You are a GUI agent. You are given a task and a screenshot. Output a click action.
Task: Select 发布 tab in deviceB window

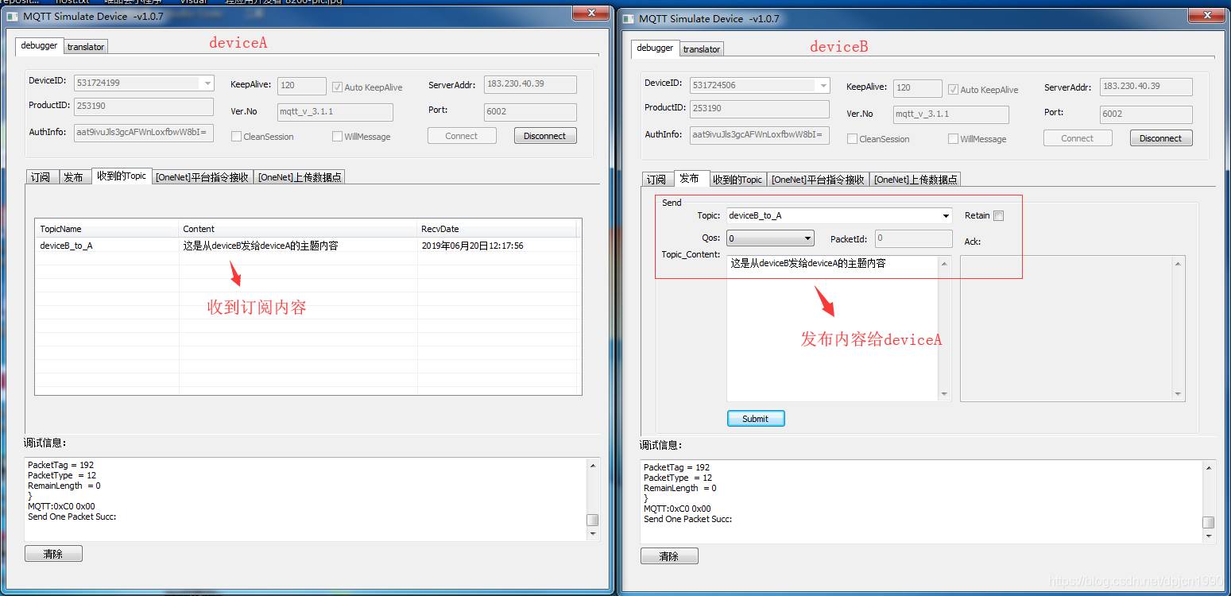tap(690, 178)
